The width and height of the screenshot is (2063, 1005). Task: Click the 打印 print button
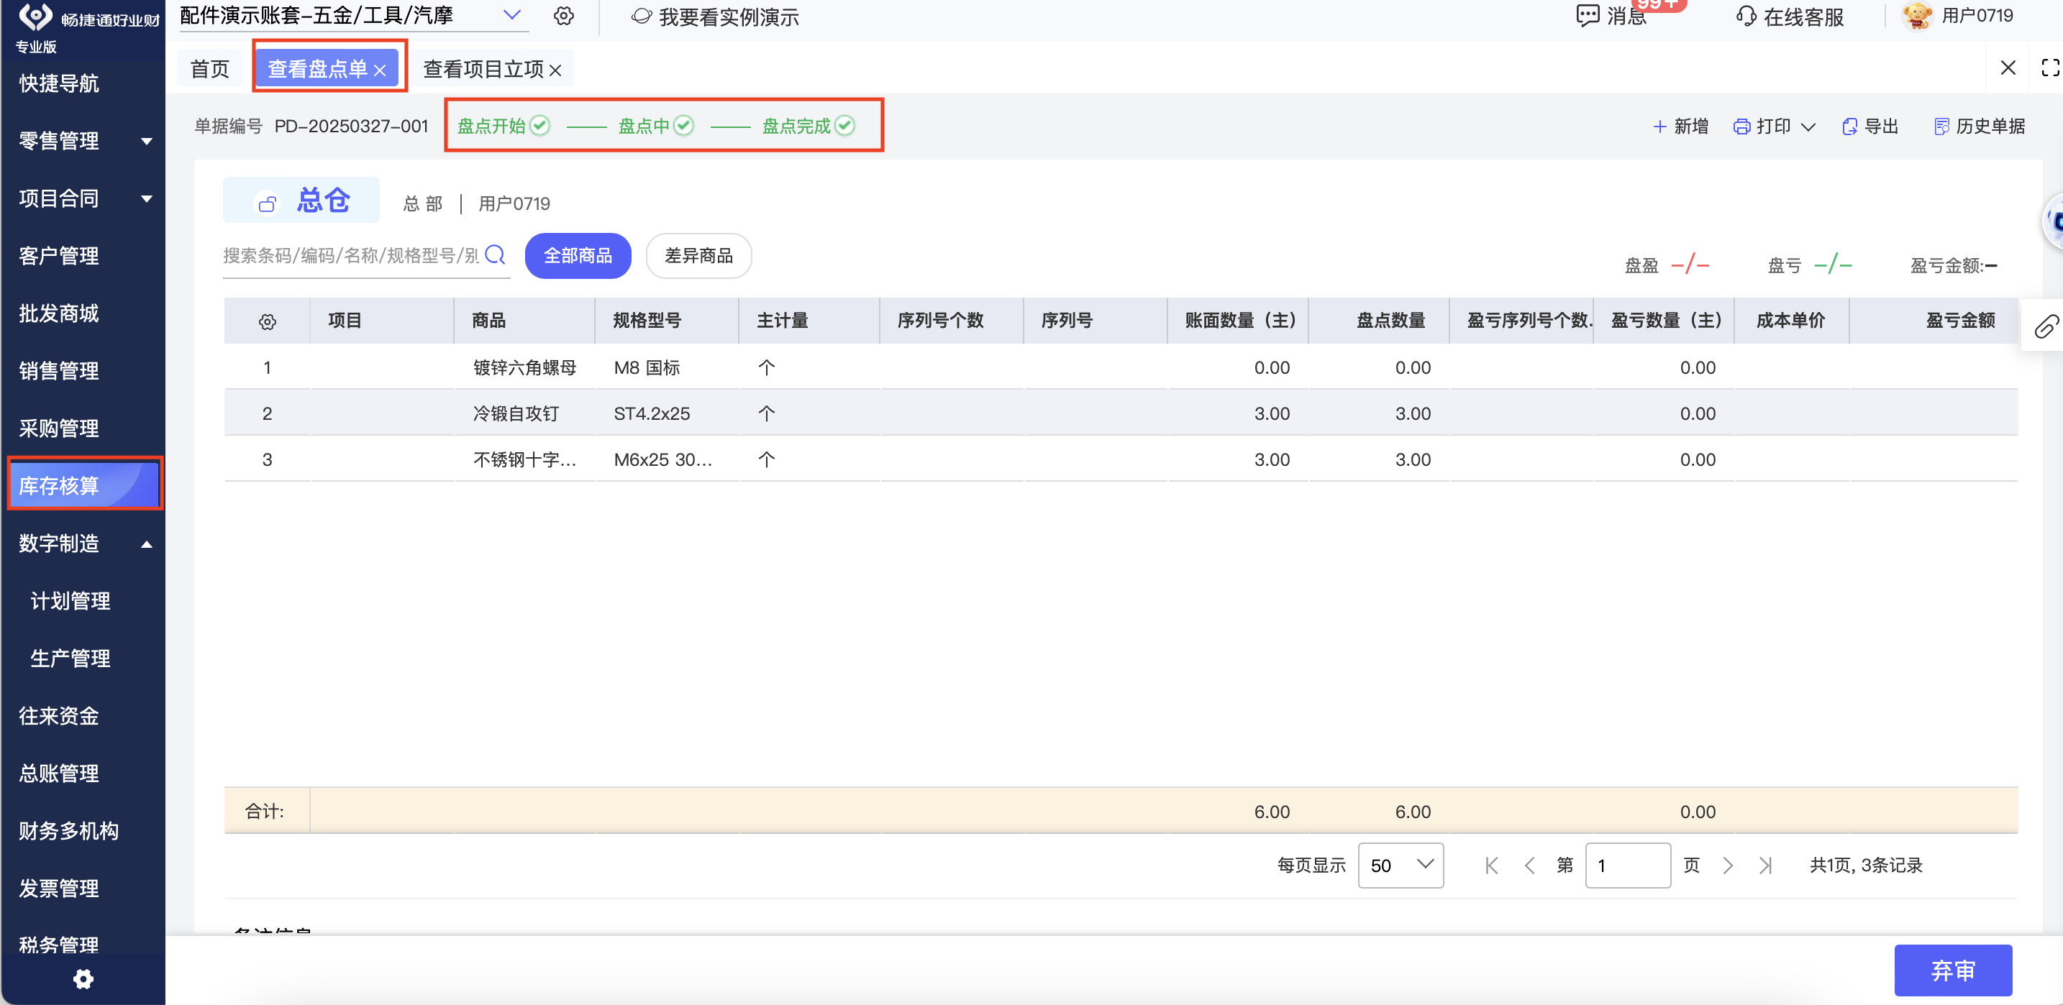(x=1762, y=127)
